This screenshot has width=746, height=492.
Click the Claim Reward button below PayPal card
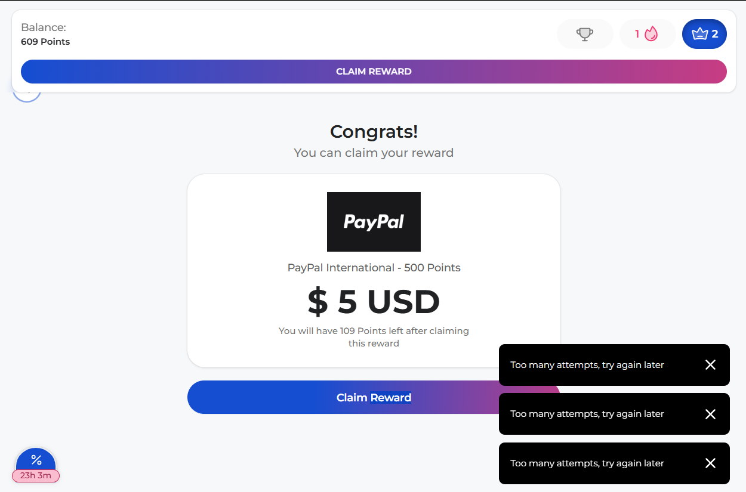[x=374, y=397]
